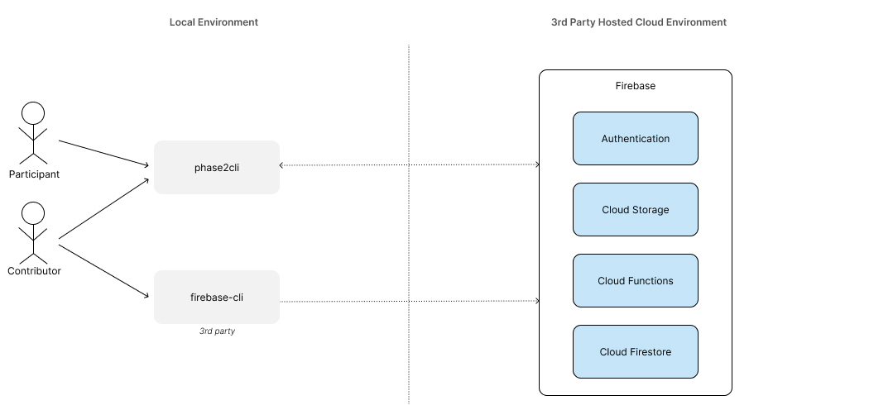869x405 pixels.
Task: Click the Firebase container title
Action: [636, 86]
